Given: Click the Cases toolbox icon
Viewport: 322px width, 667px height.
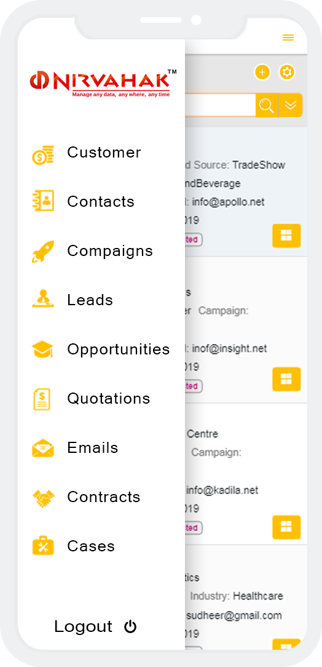Looking at the screenshot, I should [x=43, y=545].
